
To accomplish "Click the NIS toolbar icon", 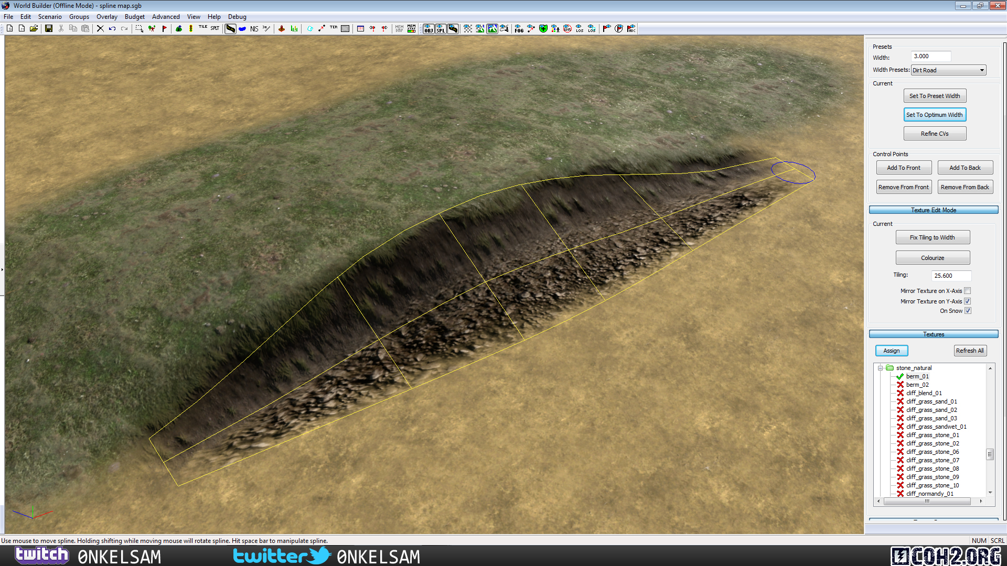I will point(254,29).
